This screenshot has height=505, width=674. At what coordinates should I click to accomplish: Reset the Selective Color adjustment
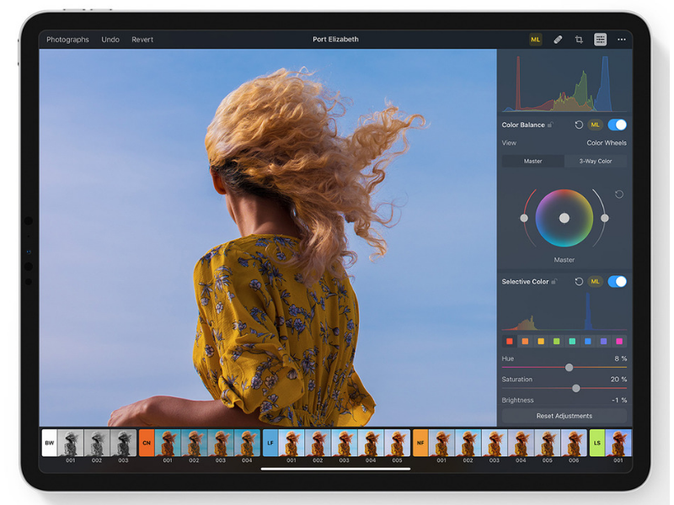pyautogui.click(x=579, y=282)
